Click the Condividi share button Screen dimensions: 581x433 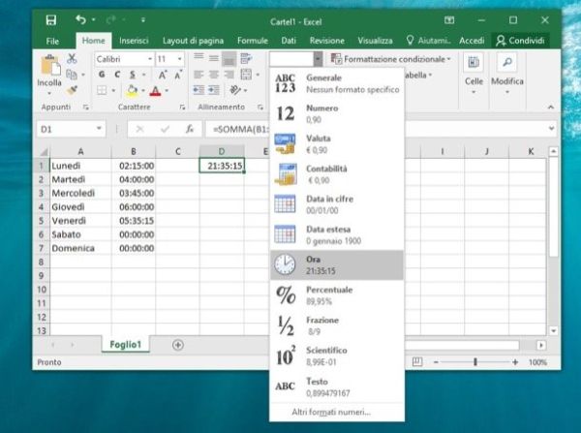pyautogui.click(x=520, y=41)
